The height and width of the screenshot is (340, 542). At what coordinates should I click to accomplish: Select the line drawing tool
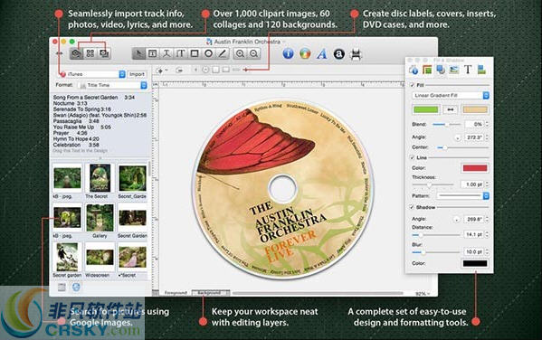tap(223, 53)
